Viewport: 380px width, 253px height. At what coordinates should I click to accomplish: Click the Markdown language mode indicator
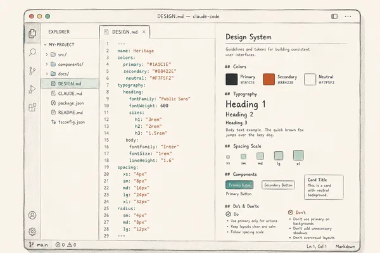click(x=345, y=246)
